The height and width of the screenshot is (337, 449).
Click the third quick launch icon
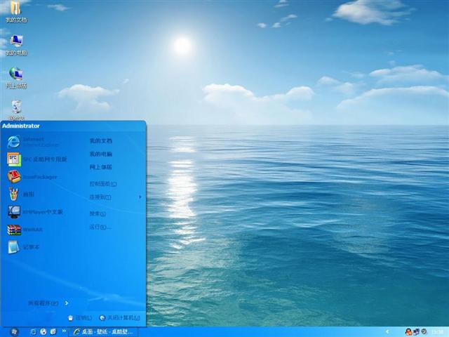click(53, 332)
